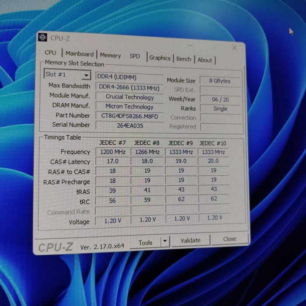Click the JEDEC #8 RAS# Precharge value 19
The image size is (306, 306).
click(x=147, y=180)
